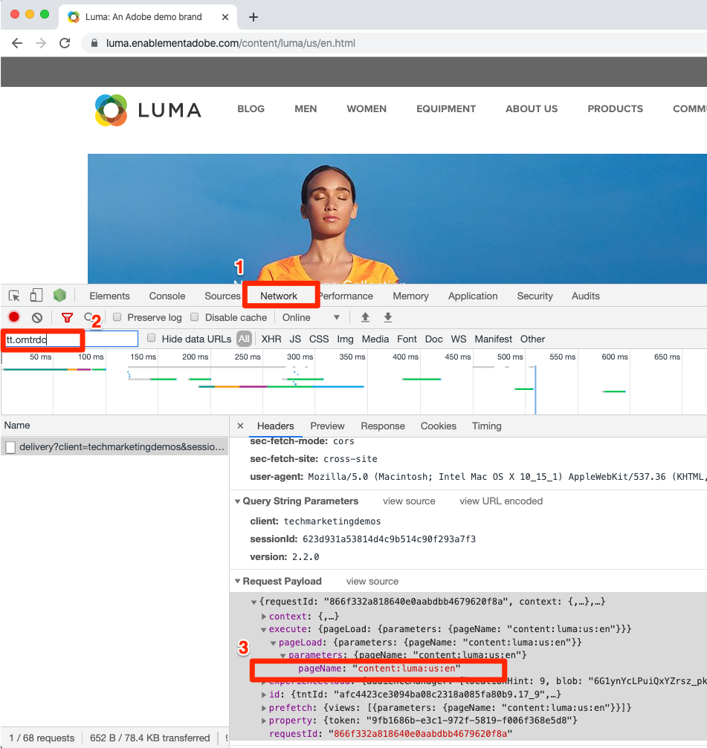Image resolution: width=707 pixels, height=748 pixels.
Task: Activate the element inspector tool
Action: tap(14, 296)
